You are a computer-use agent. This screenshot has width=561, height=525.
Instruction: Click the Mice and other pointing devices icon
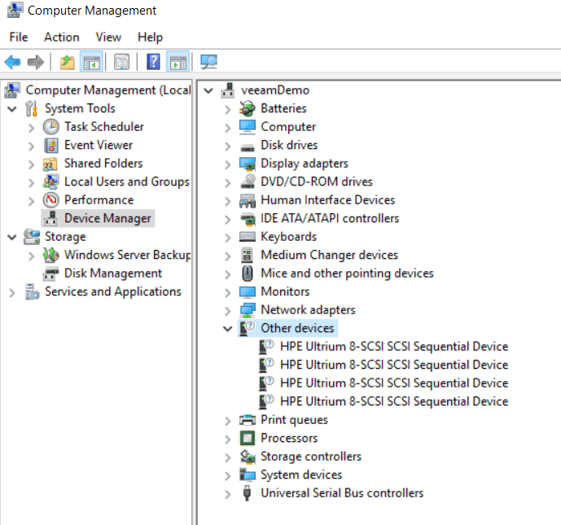pyautogui.click(x=248, y=273)
